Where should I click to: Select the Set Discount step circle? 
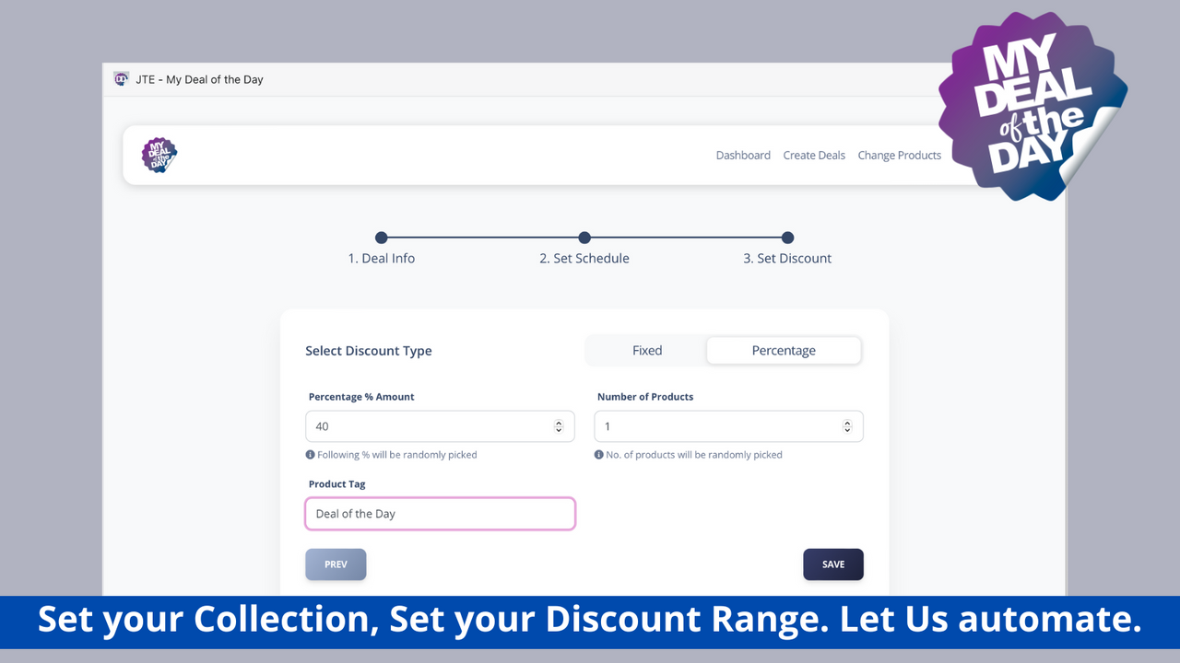[x=787, y=238]
